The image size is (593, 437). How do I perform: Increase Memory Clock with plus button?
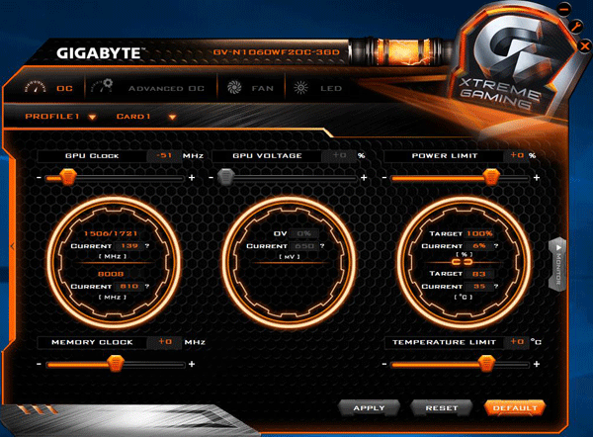click(x=192, y=364)
